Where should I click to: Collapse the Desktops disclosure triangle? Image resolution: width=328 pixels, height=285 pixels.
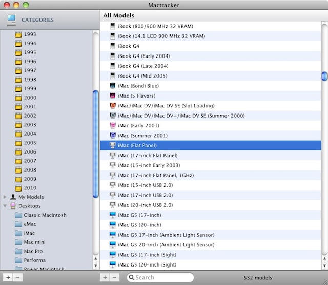coord(6,206)
